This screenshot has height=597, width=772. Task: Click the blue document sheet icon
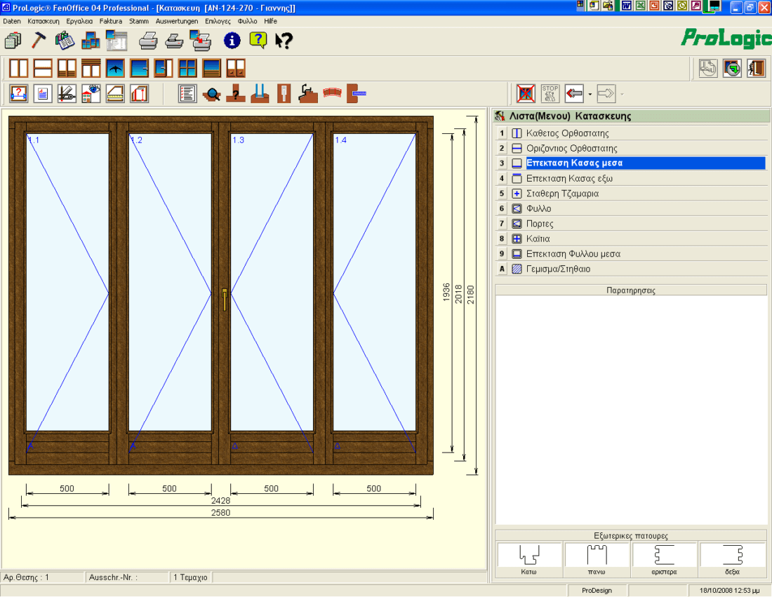(x=43, y=93)
